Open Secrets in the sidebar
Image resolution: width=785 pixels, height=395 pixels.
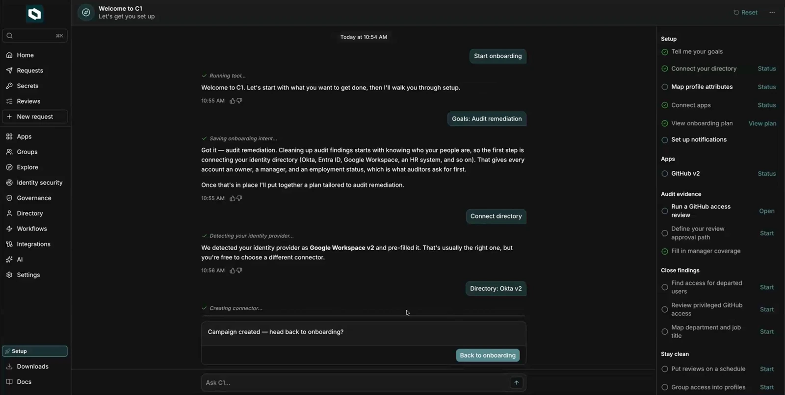coord(27,86)
